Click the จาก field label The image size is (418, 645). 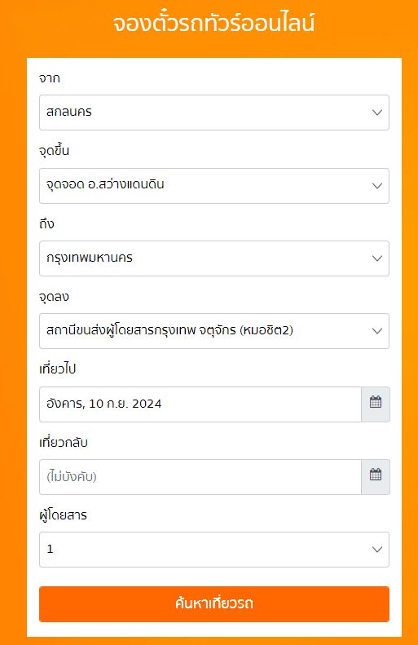[x=50, y=77]
